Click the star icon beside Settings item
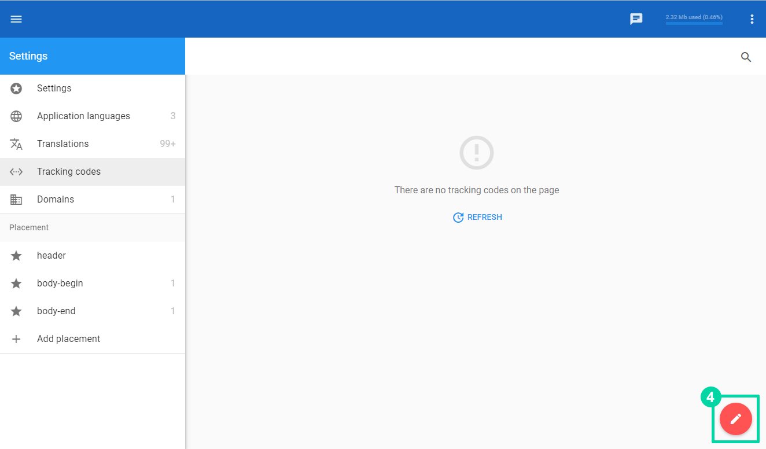The image size is (766, 449). (x=16, y=89)
